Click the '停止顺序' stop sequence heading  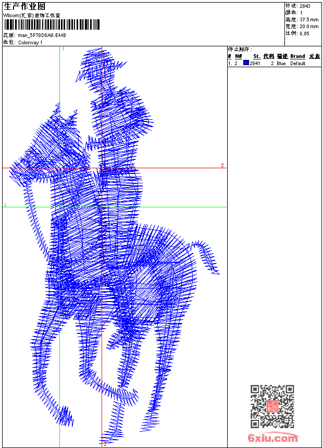click(x=240, y=49)
